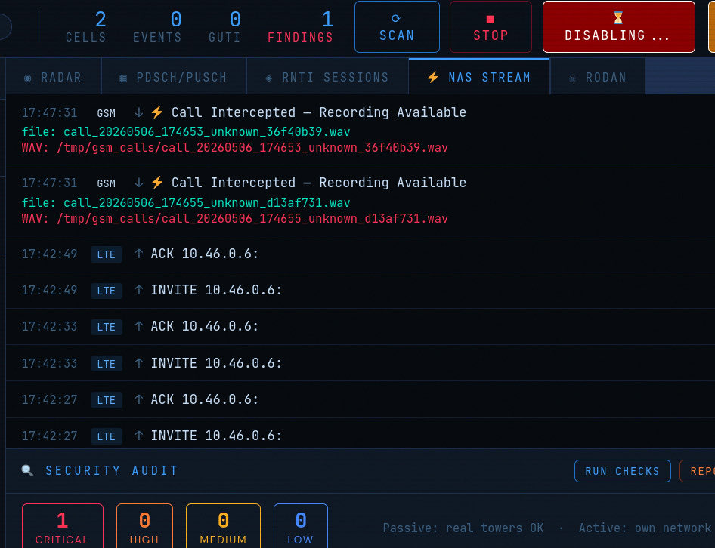Image resolution: width=715 pixels, height=548 pixels.
Task: Click down arrow of the 174655 call entry
Action: coord(139,183)
